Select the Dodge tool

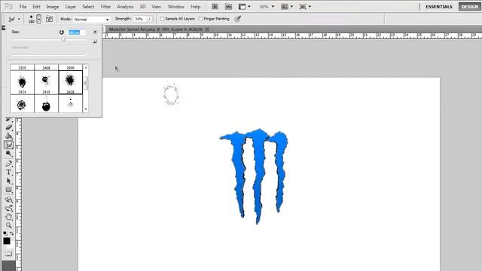pyautogui.click(x=9, y=154)
